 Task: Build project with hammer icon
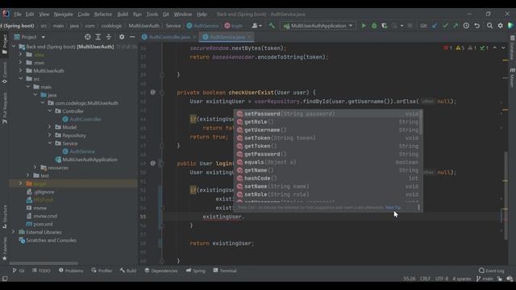pos(272,26)
